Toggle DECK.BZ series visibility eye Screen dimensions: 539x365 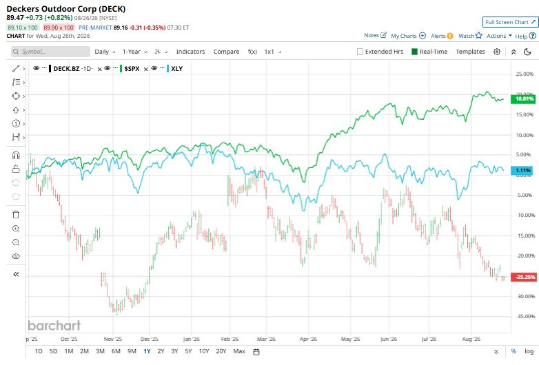point(36,68)
